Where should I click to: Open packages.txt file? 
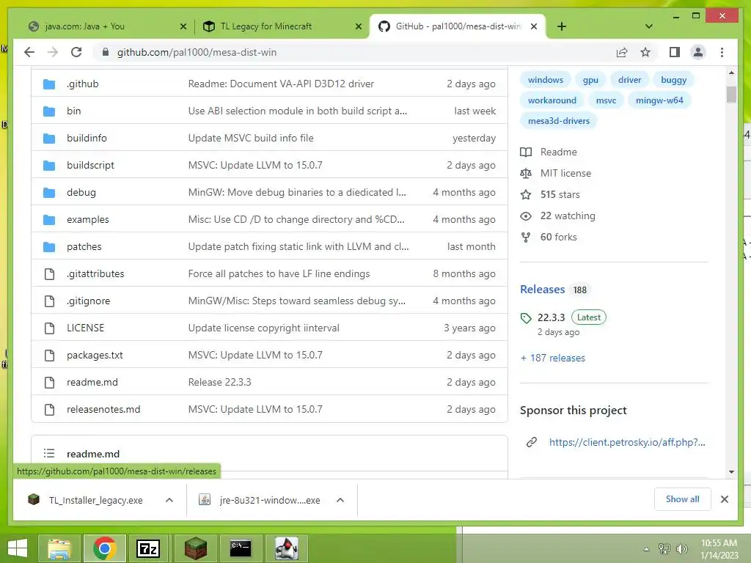point(95,356)
